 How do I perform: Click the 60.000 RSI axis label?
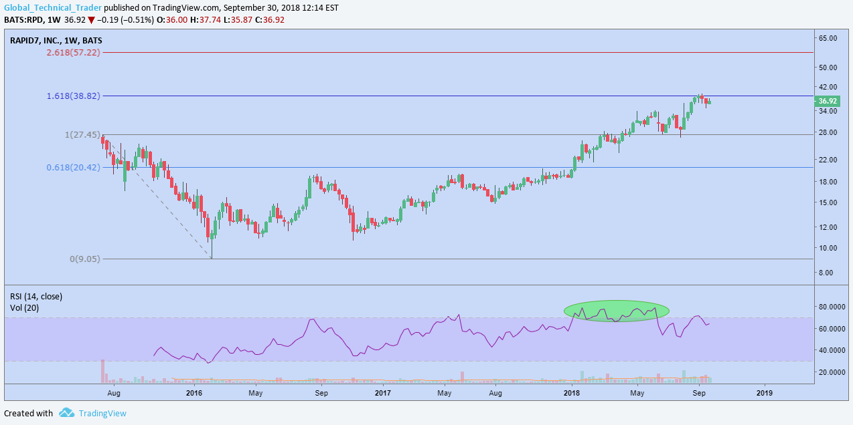[831, 329]
